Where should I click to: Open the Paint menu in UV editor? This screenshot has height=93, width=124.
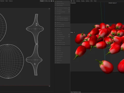coord(7,1)
